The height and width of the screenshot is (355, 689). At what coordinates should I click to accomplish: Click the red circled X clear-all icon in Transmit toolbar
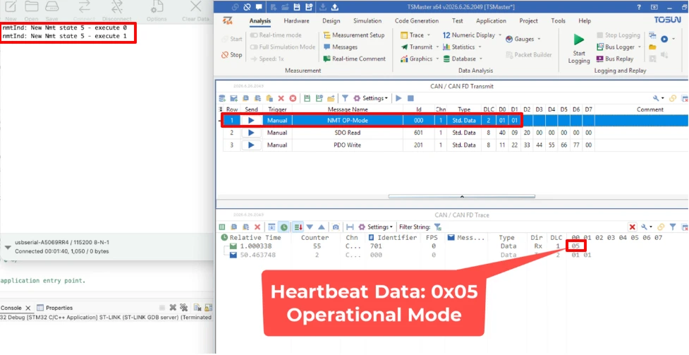[x=293, y=98]
